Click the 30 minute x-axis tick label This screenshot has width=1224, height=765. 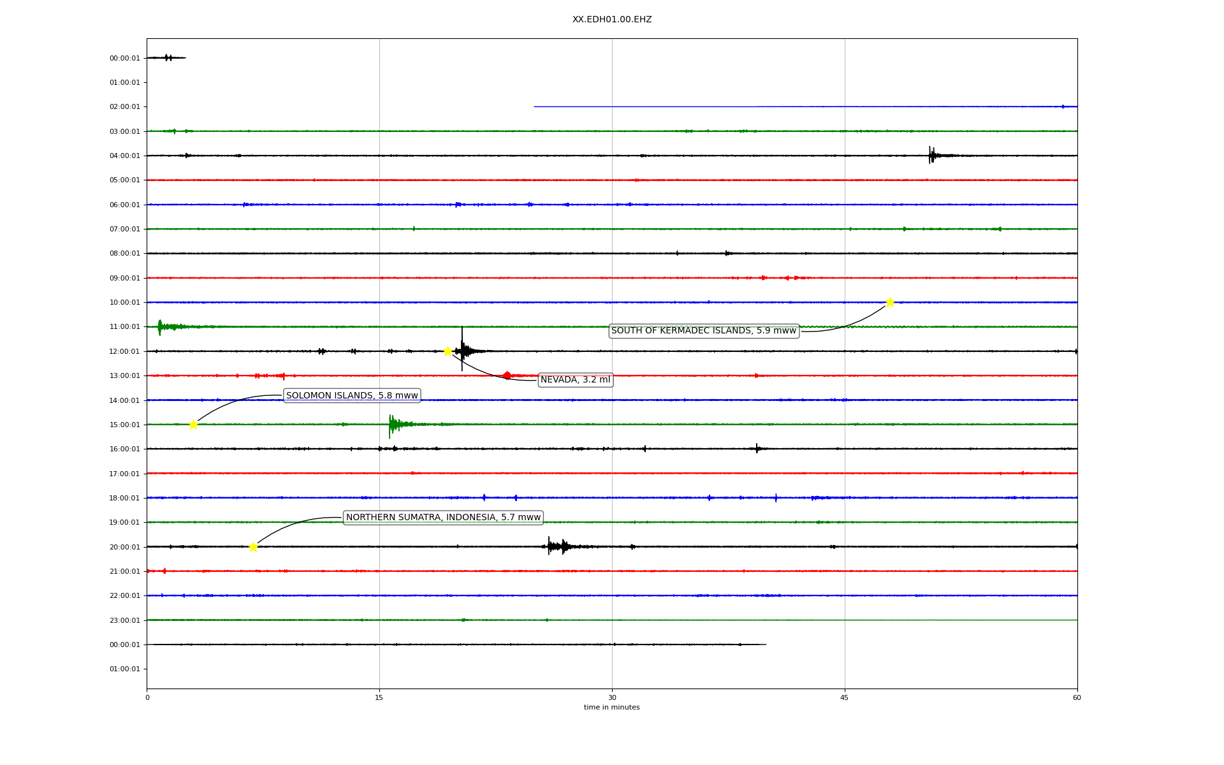[612, 697]
